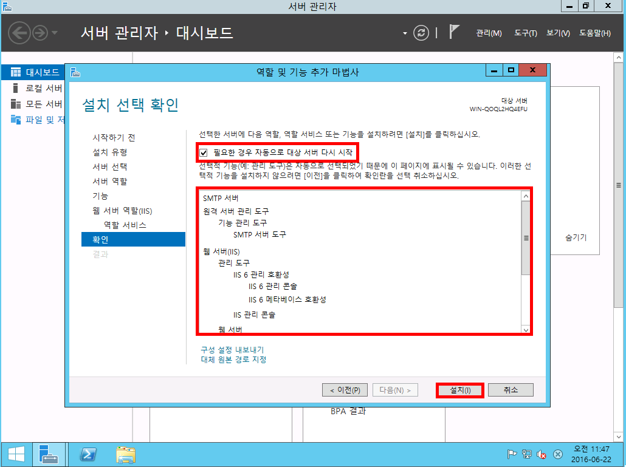This screenshot has height=467, width=626.
Task: Open the dropdown arrow beside the refresh icon
Action: tap(405, 33)
